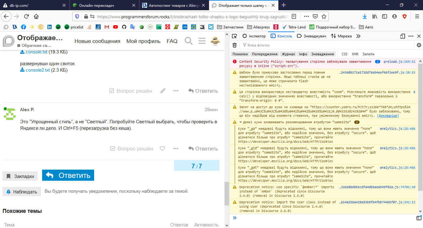Open Firefox account icon

point(394,16)
